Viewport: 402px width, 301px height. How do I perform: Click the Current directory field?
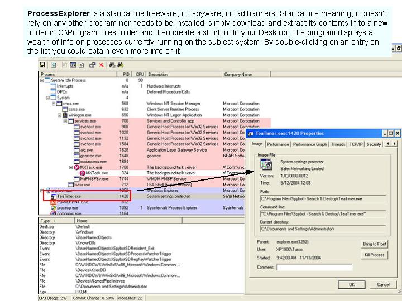(323, 229)
